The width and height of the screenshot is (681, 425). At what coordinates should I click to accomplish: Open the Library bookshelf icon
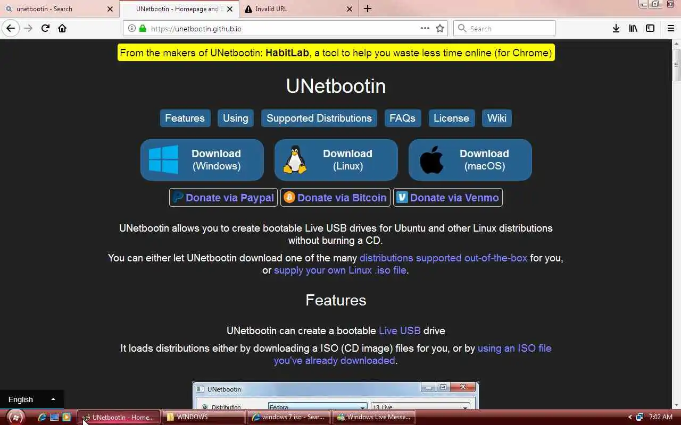tap(633, 28)
